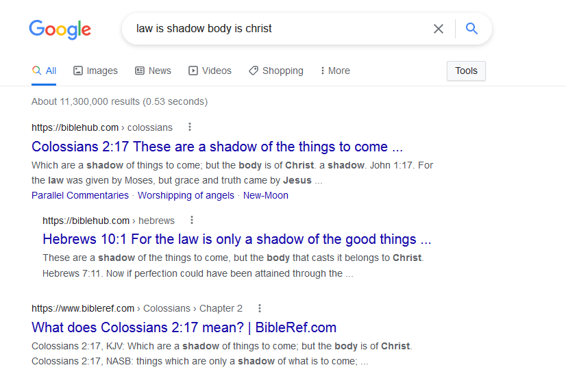566x374 pixels.
Task: Open options menu for bibleref.com result
Action: [x=260, y=308]
